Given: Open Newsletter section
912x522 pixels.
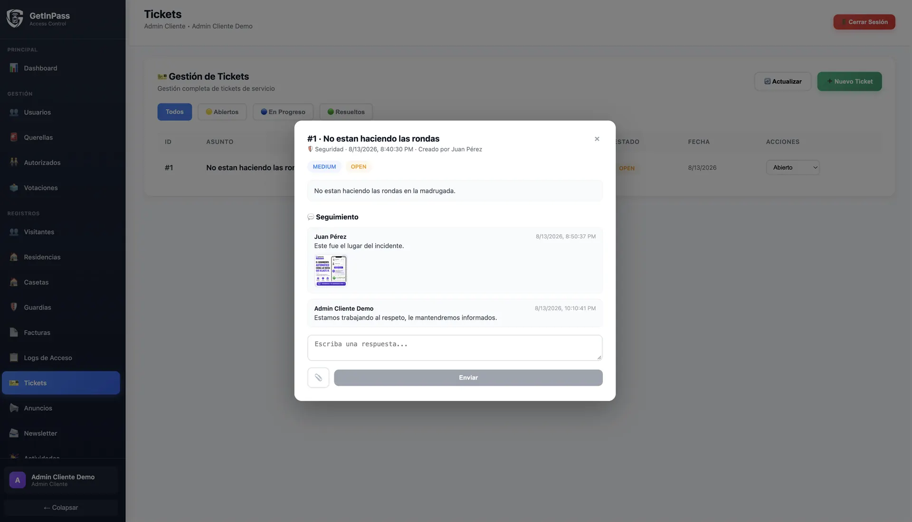Looking at the screenshot, I should tap(61, 433).
